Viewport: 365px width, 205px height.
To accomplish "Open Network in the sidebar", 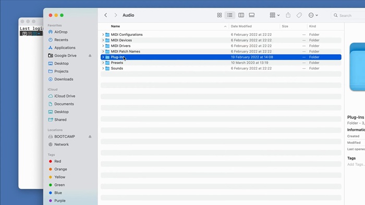I will pyautogui.click(x=62, y=145).
